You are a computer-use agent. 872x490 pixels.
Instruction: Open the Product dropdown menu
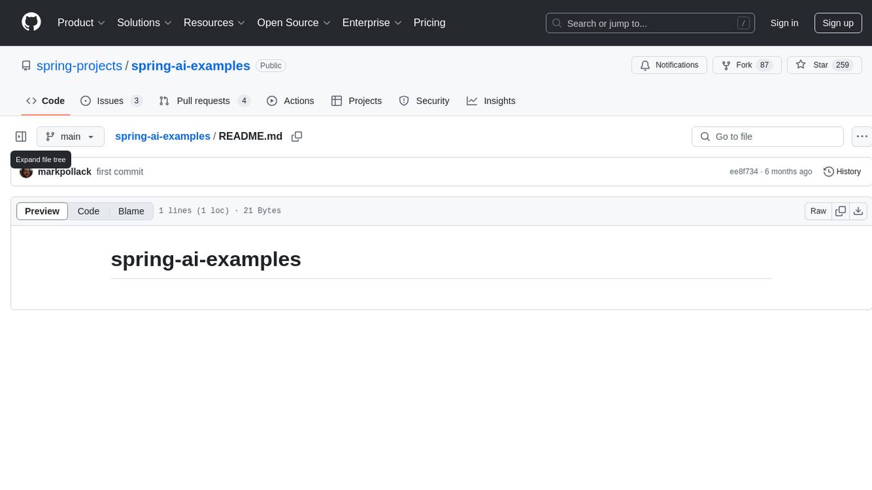click(x=81, y=23)
